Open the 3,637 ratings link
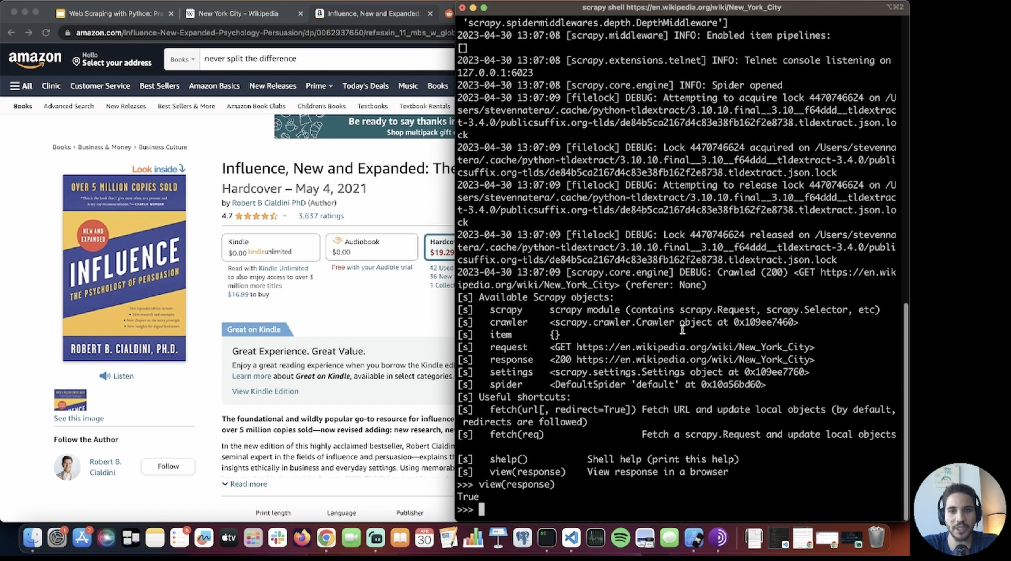This screenshot has width=1011, height=561. coord(321,216)
